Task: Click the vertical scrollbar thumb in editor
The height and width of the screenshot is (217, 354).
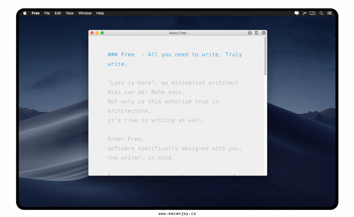Action: pyautogui.click(x=265, y=56)
